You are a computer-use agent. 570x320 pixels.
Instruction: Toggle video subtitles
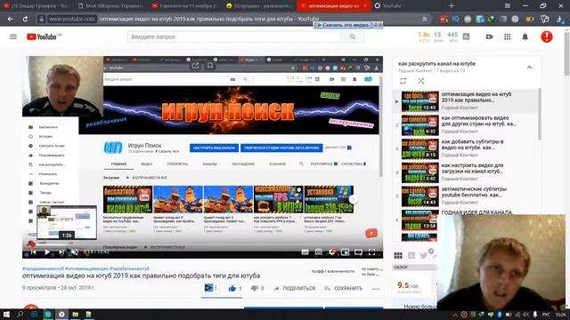click(x=305, y=252)
